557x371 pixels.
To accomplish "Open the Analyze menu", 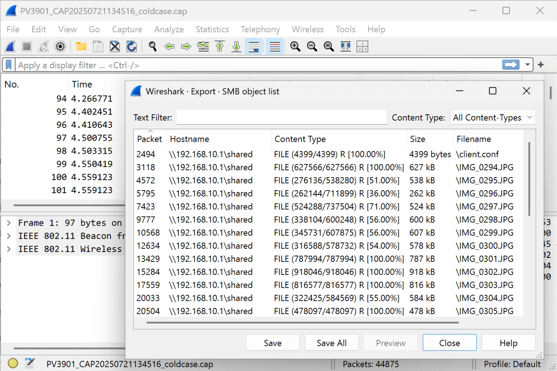I will [x=169, y=29].
